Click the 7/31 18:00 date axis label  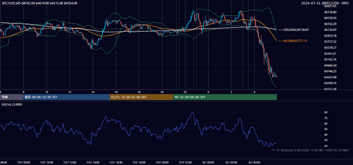139,163
